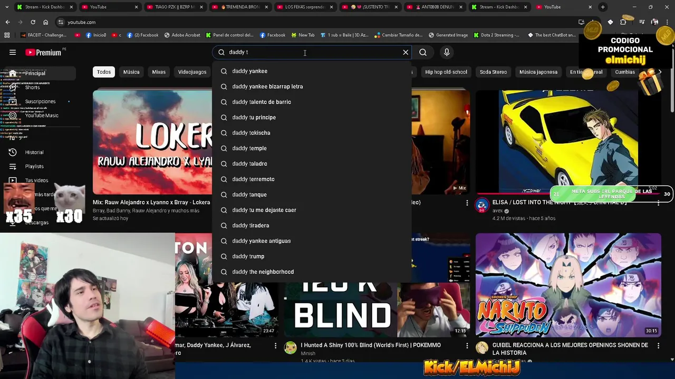Start voice search with the microphone icon
The width and height of the screenshot is (675, 379).
(x=447, y=52)
